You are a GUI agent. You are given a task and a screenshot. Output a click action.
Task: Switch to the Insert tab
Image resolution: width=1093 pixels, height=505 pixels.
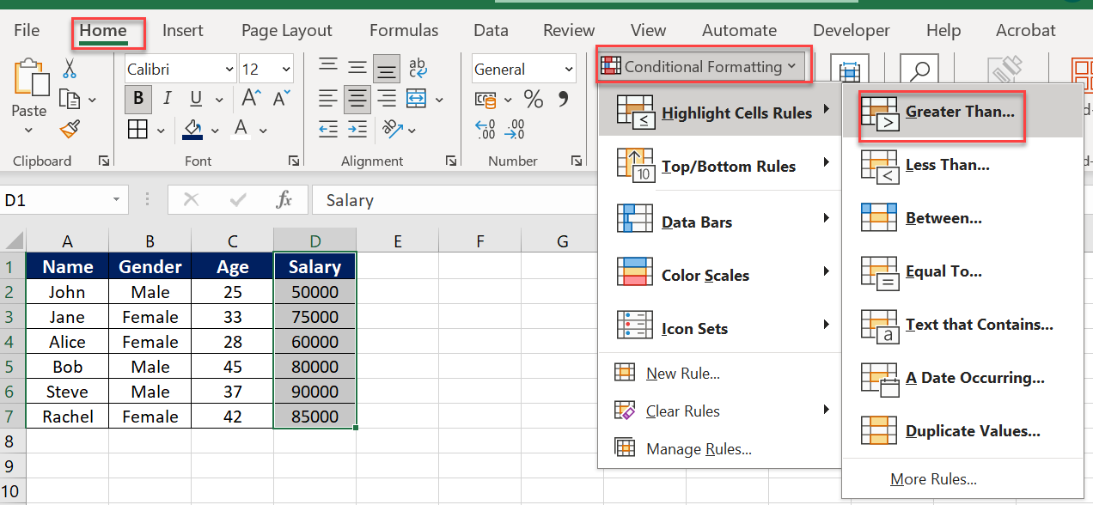pyautogui.click(x=183, y=30)
